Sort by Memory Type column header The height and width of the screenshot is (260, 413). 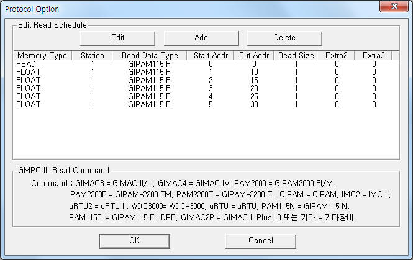(42, 55)
